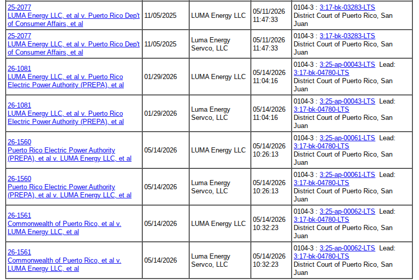Select timestamp 05/14/2026 11:04:16 in the LUMA Energy LLC party row
419x280 pixels.
(x=269, y=77)
